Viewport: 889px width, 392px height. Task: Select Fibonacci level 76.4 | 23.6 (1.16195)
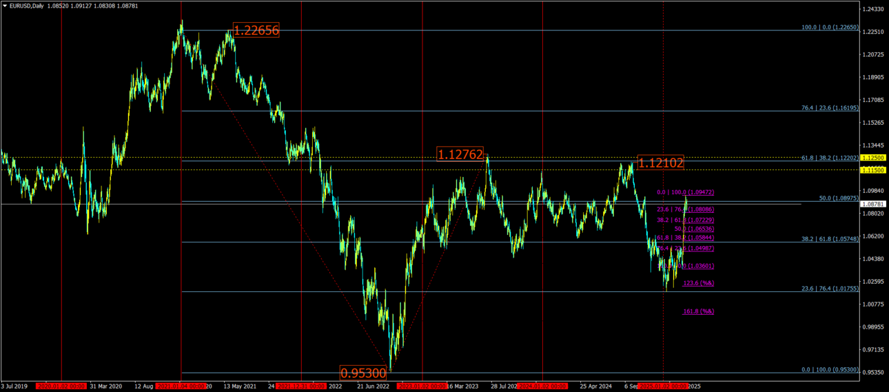point(830,108)
